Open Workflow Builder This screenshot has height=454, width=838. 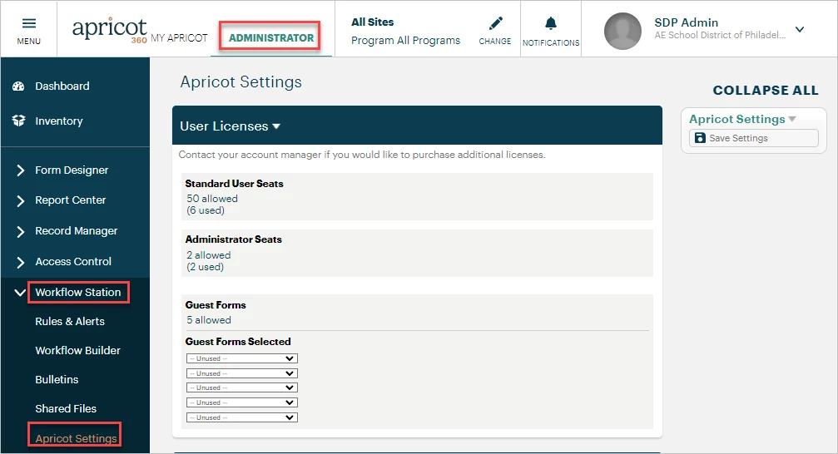tap(78, 350)
